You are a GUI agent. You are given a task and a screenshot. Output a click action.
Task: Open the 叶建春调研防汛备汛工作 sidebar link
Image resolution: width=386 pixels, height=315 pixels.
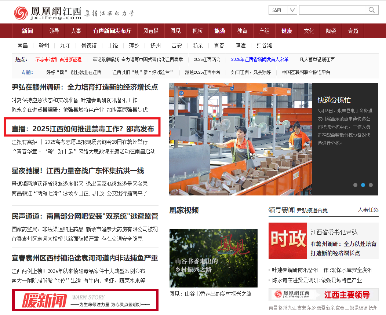(x=322, y=270)
